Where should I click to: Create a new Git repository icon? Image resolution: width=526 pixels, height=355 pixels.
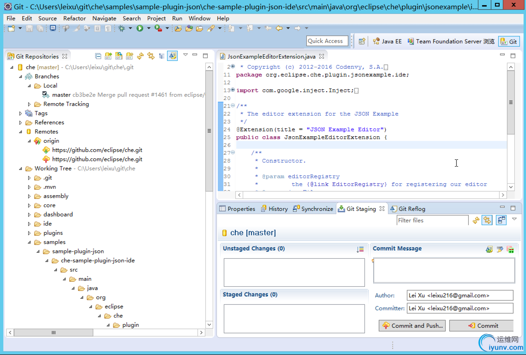pyautogui.click(x=130, y=56)
